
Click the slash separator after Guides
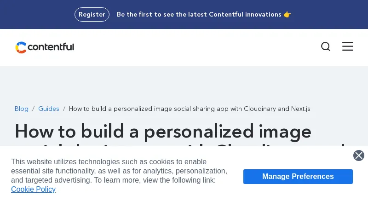tap(64, 109)
